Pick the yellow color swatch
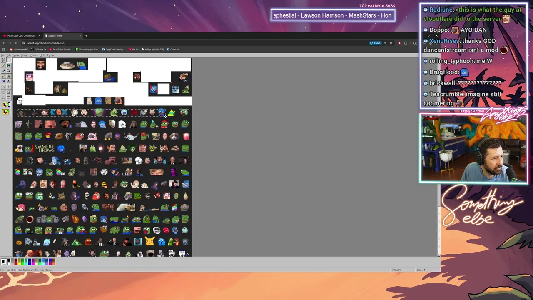Viewport: 533px width, 300px height. 19,264
